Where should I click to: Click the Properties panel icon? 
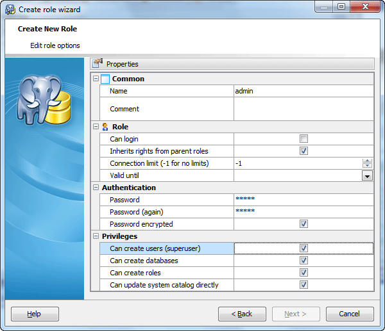point(98,63)
